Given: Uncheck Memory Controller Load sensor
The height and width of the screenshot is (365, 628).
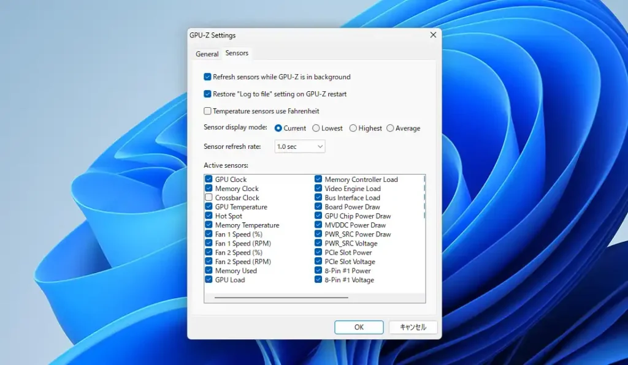Looking at the screenshot, I should (x=318, y=179).
